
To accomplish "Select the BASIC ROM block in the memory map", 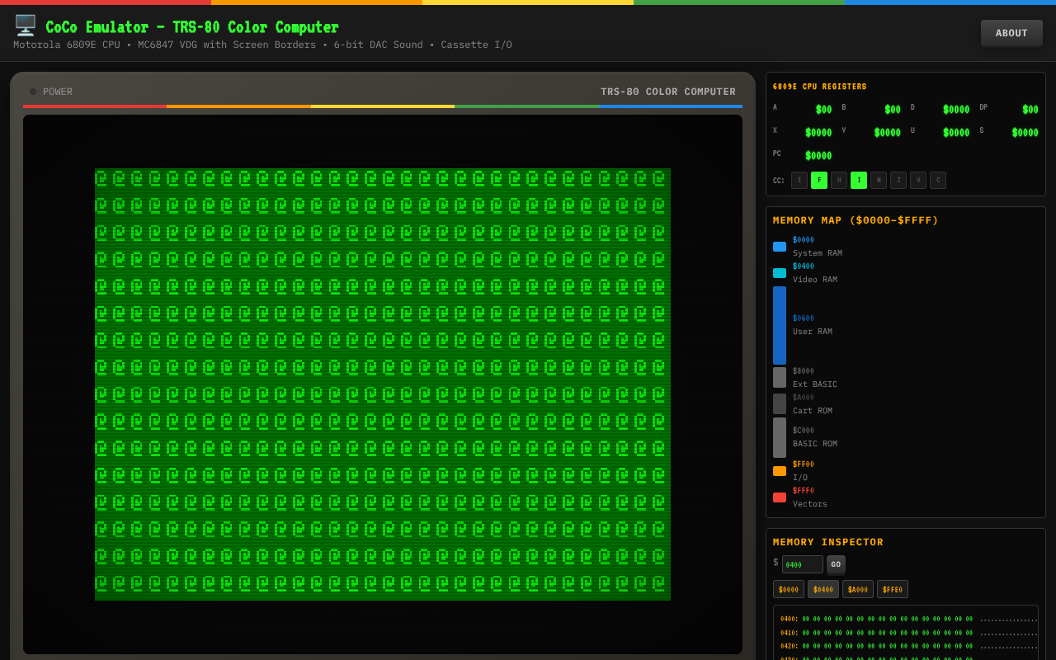I will (x=779, y=437).
